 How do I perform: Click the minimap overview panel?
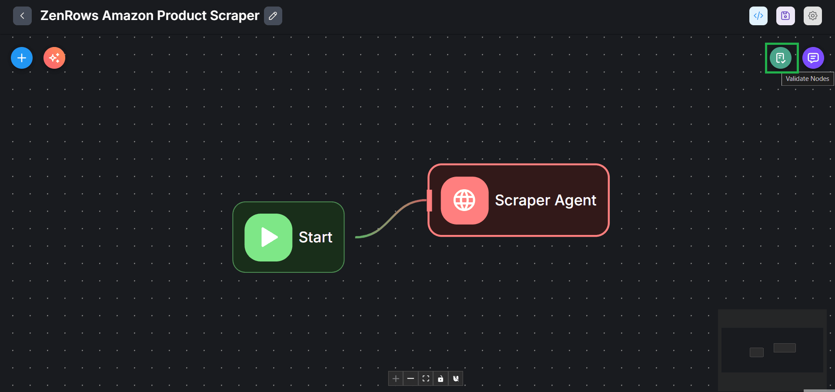[x=772, y=350]
